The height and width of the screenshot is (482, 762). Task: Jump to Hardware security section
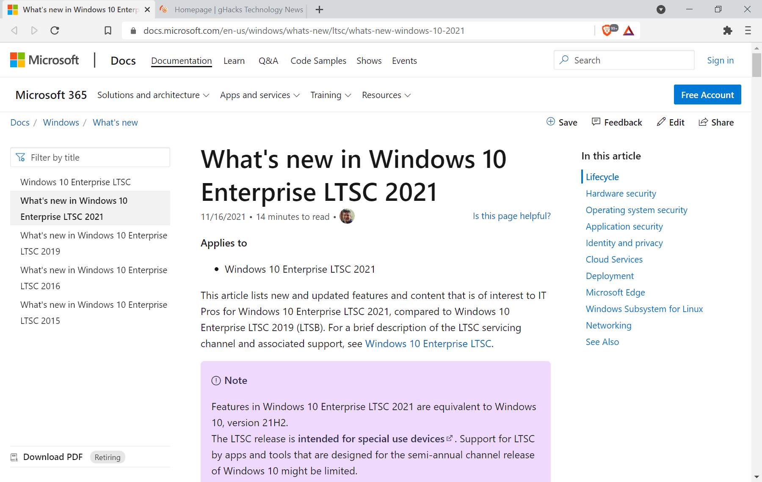621,193
